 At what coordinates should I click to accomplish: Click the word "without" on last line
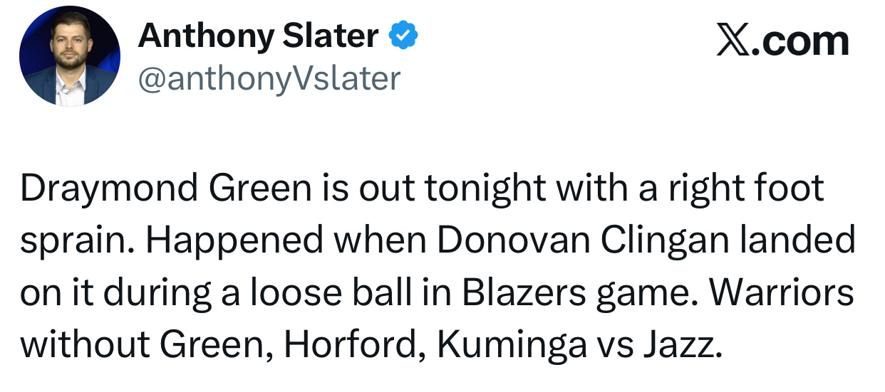pos(84,346)
